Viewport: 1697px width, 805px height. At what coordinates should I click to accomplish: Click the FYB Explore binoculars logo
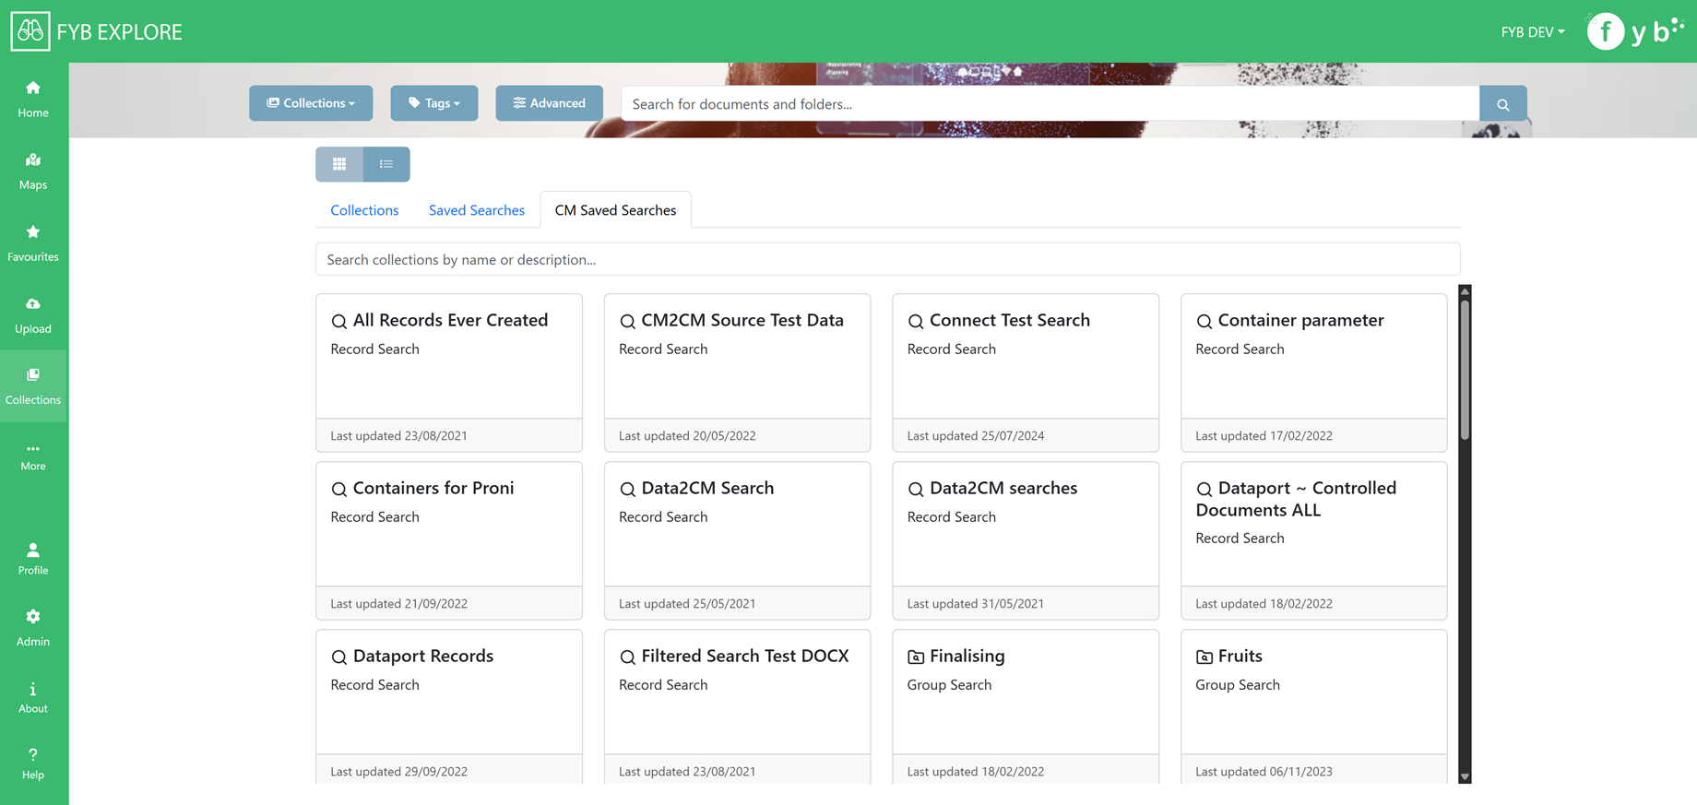tap(30, 31)
